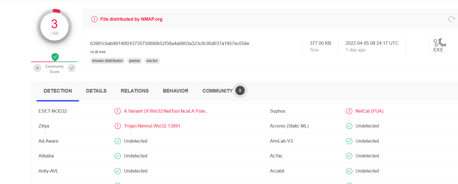Click the known-distributor tag
Screen dimensions: 458x184
pyautogui.click(x=108, y=61)
